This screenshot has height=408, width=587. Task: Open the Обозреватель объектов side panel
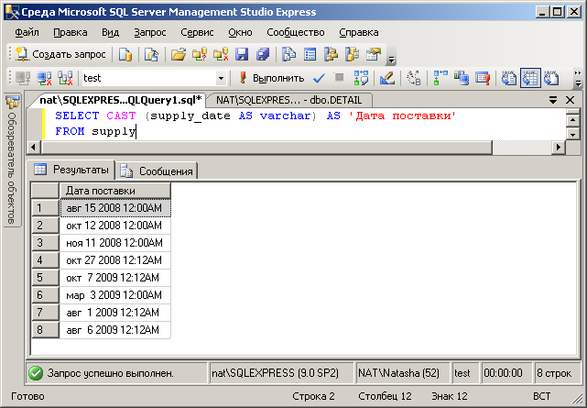pyautogui.click(x=12, y=160)
